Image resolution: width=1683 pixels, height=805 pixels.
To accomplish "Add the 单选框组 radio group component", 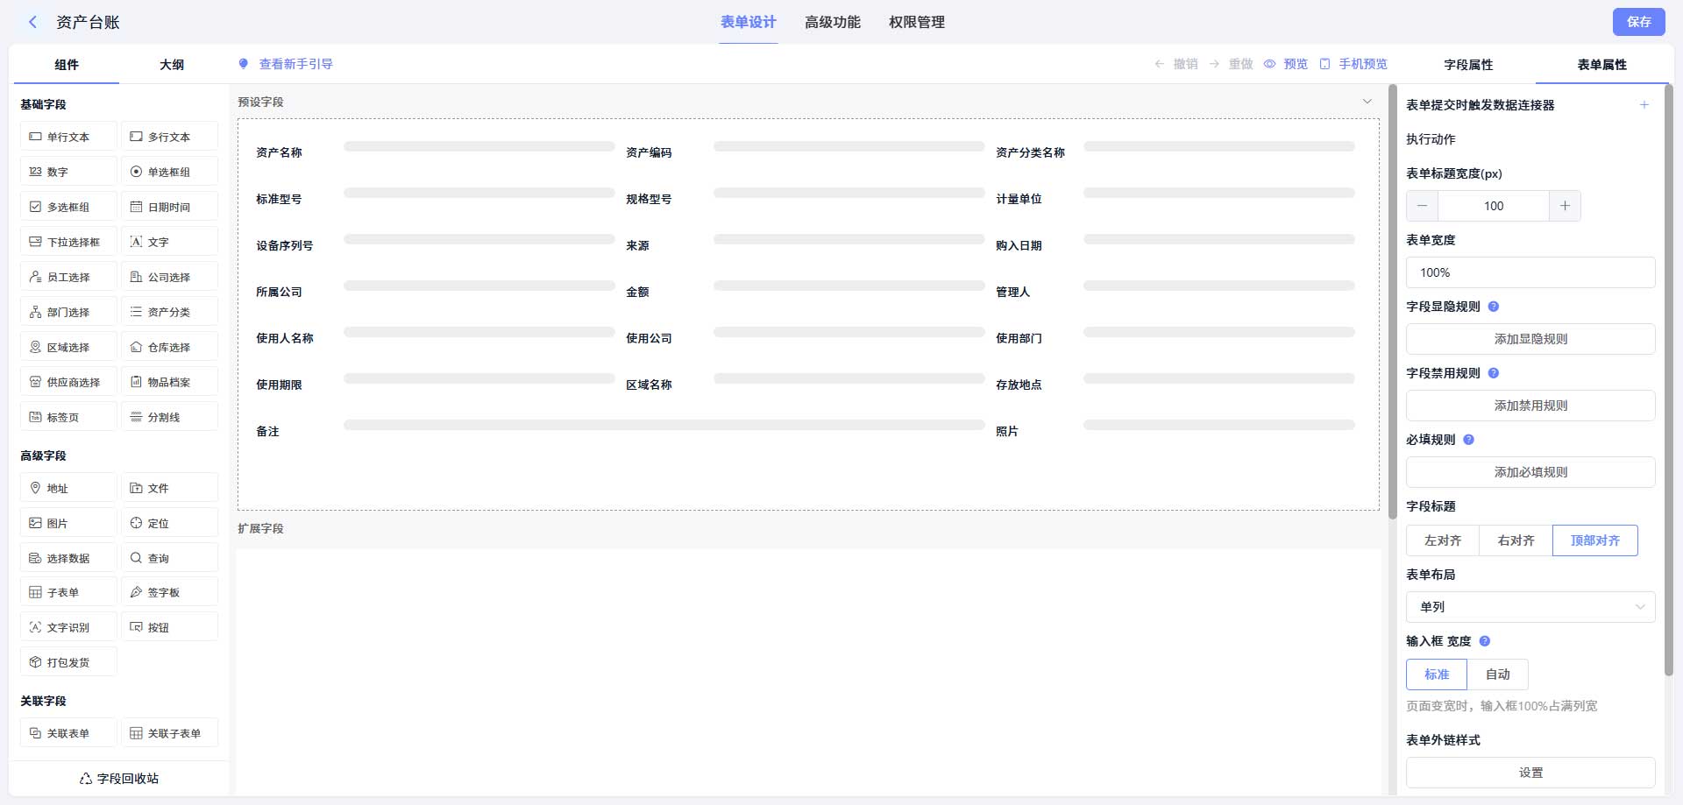I will click(x=169, y=172).
